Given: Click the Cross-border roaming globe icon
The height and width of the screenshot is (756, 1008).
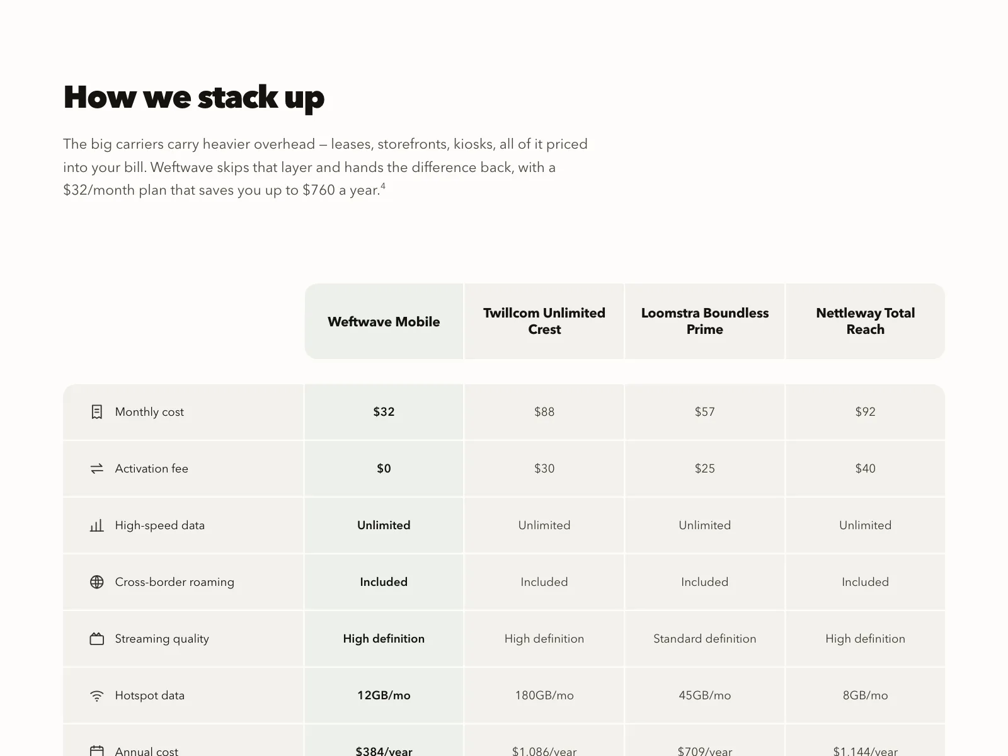Looking at the screenshot, I should pos(96,582).
